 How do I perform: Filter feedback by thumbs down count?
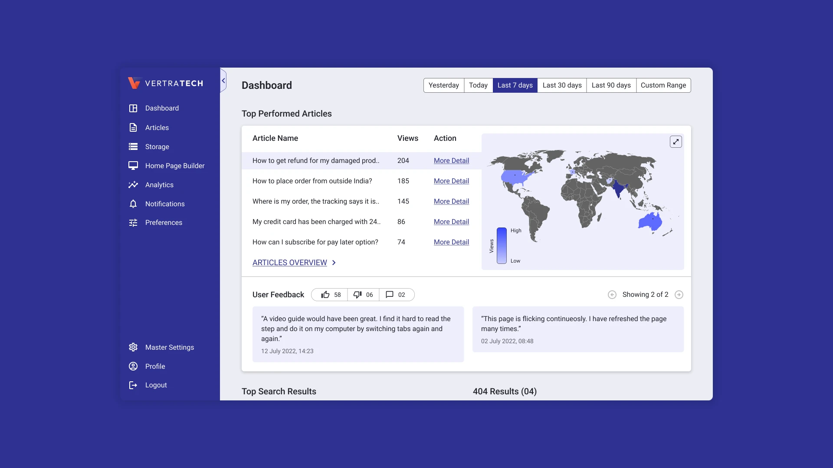pos(363,295)
